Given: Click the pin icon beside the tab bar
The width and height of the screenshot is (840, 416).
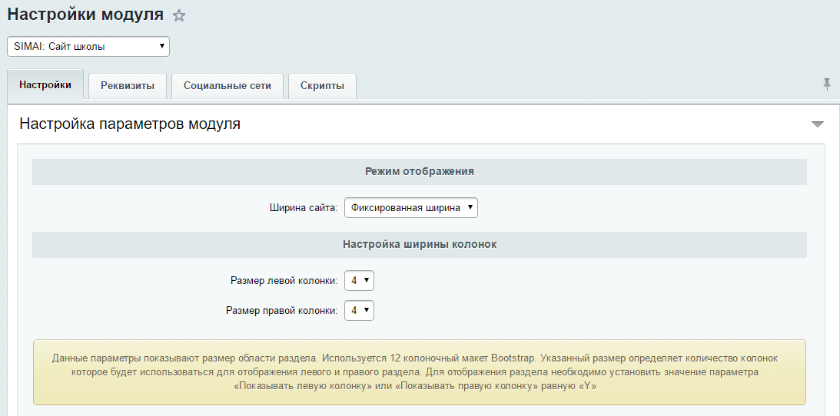Looking at the screenshot, I should tap(827, 84).
